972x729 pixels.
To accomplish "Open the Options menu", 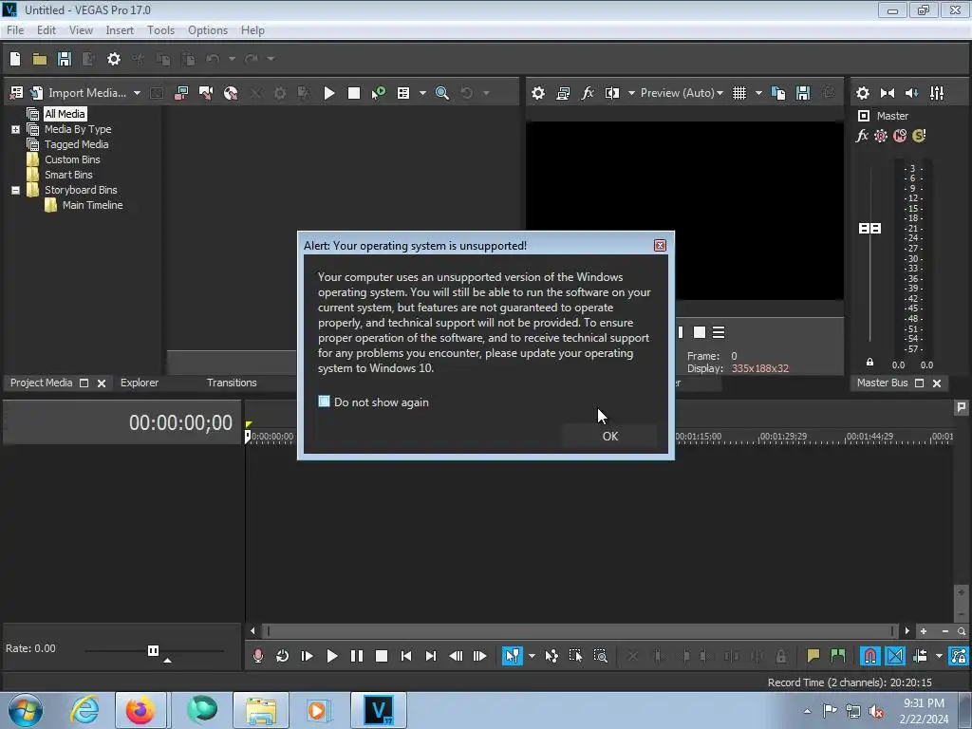I will click(208, 30).
